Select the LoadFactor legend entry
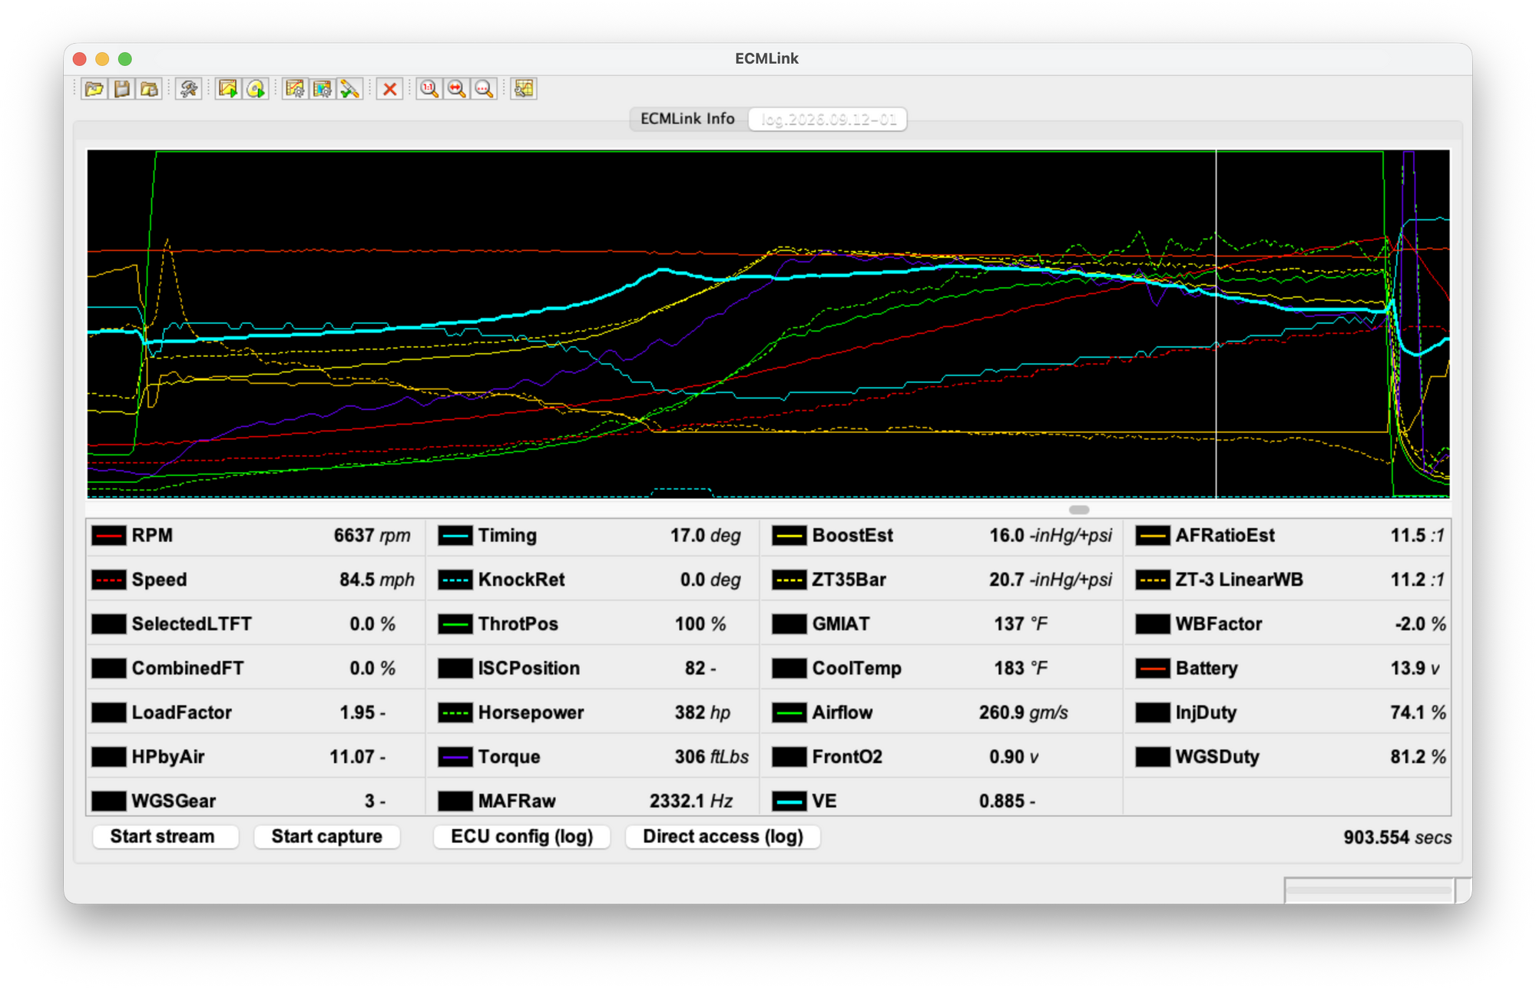This screenshot has height=988, width=1536. click(x=256, y=713)
